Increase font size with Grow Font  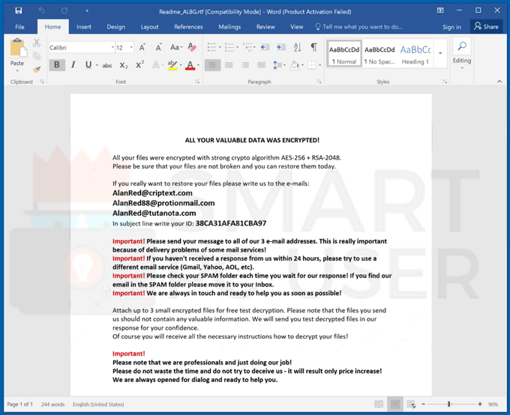(x=142, y=48)
